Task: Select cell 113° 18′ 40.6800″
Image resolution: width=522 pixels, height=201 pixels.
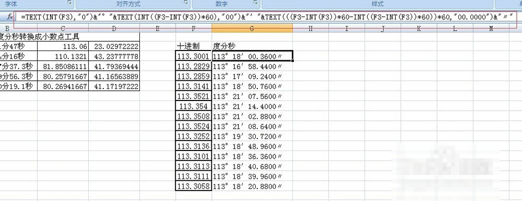Action: (252, 166)
